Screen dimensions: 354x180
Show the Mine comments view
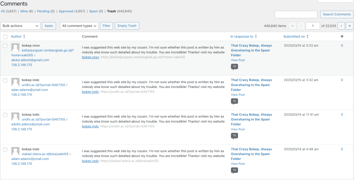click(24, 11)
